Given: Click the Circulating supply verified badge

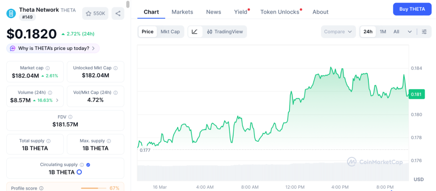Looking at the screenshot, I should coord(88,165).
